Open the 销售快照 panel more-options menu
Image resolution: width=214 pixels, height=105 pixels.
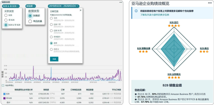121,2
